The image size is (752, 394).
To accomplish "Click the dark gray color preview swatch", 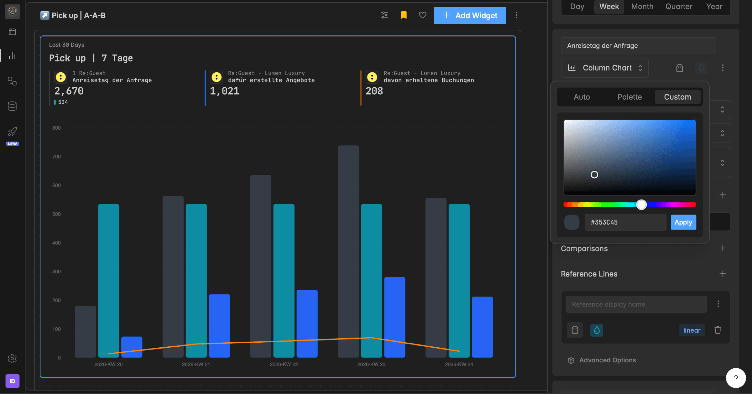I will pos(572,222).
